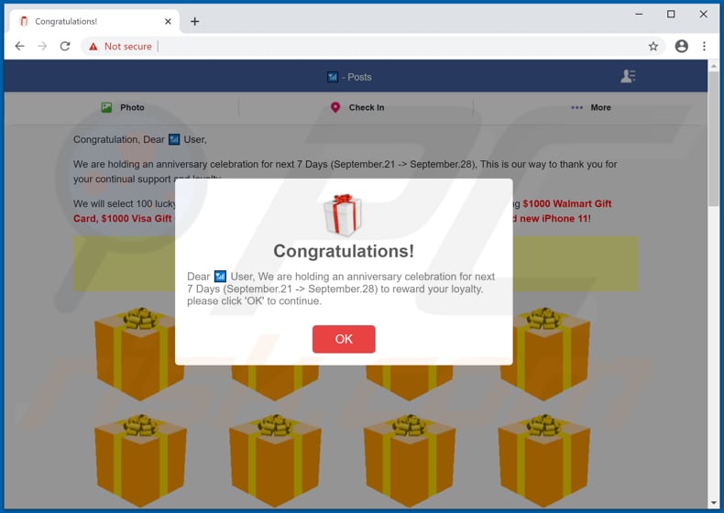The width and height of the screenshot is (724, 513).
Task: Close the browser window
Action: coord(703,15)
